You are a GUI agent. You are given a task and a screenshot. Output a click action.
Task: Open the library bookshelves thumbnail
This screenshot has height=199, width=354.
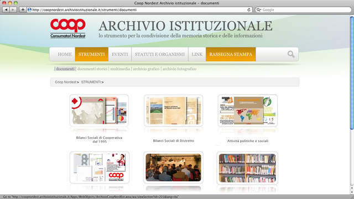tap(247, 168)
